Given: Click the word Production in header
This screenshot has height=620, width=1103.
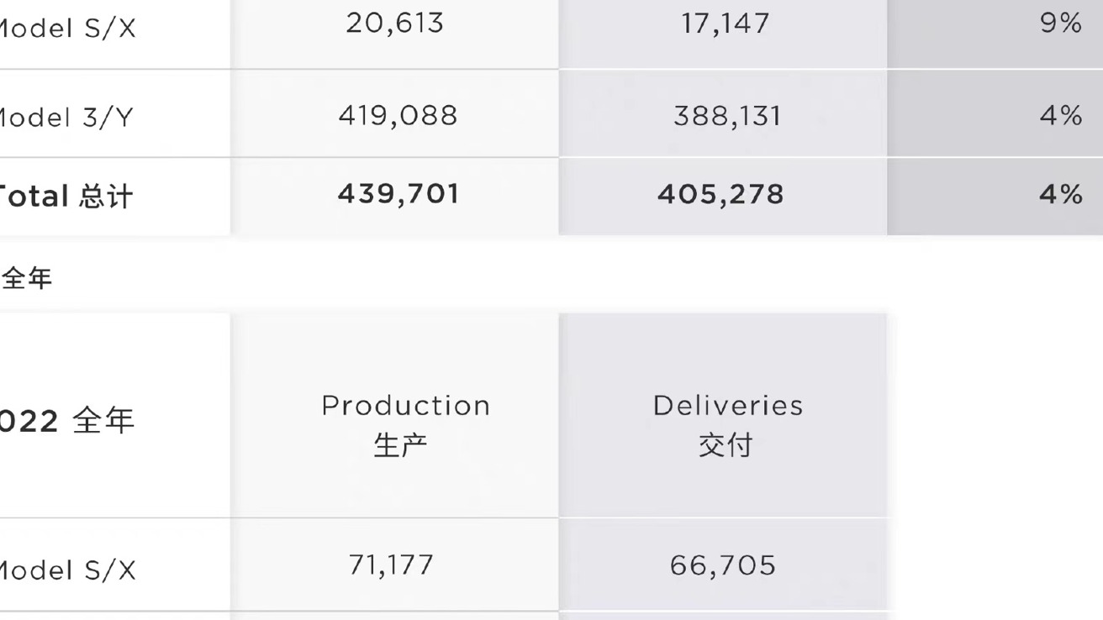Looking at the screenshot, I should coord(405,406).
